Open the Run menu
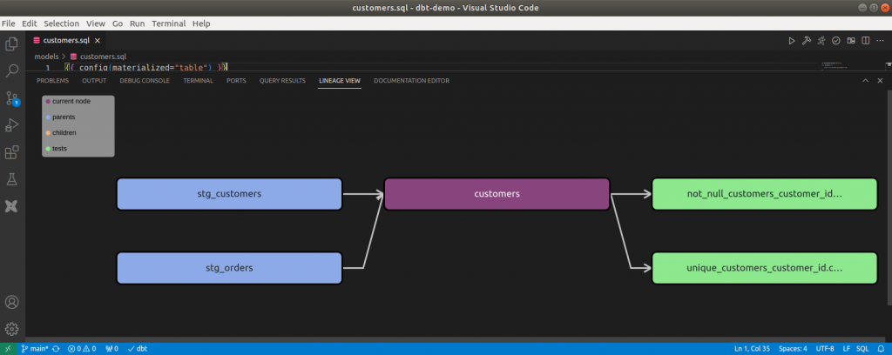The image size is (892, 355). coord(137,23)
